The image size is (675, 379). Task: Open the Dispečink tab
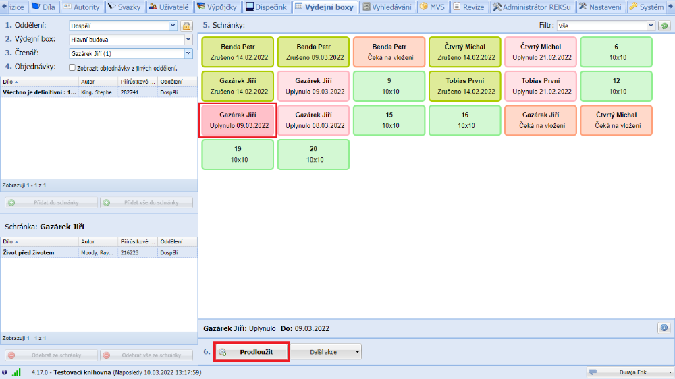(267, 7)
